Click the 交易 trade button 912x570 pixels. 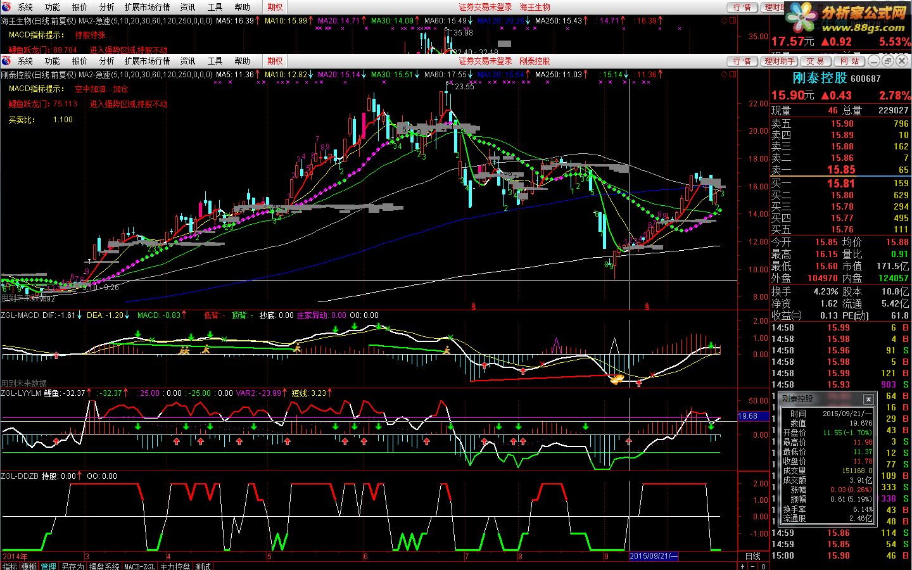tap(816, 61)
